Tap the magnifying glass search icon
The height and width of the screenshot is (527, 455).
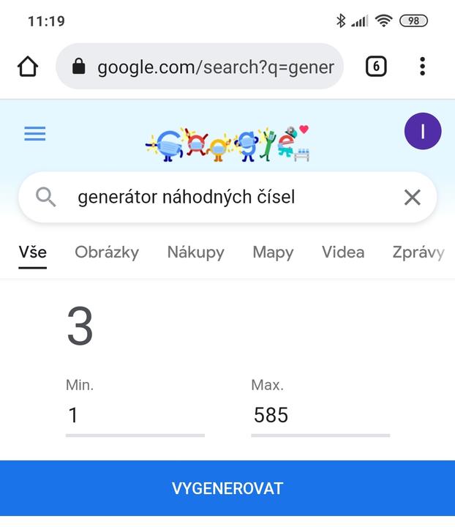46,197
